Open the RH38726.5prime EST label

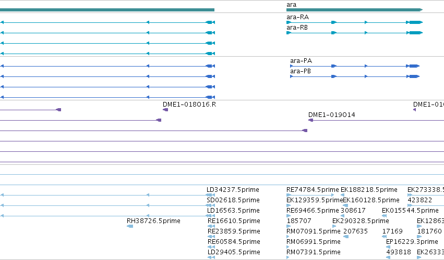tap(153, 221)
